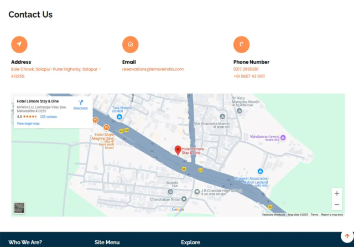
Task: Click the +91 9607 43 9191 mobile number
Action: [249, 76]
